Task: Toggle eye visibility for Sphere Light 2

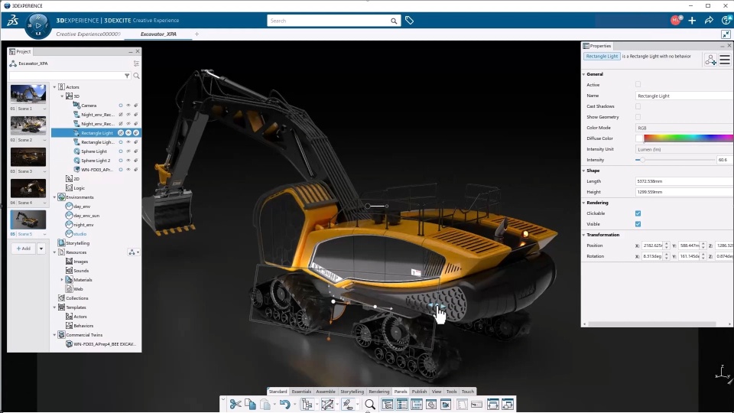Action: pyautogui.click(x=128, y=160)
